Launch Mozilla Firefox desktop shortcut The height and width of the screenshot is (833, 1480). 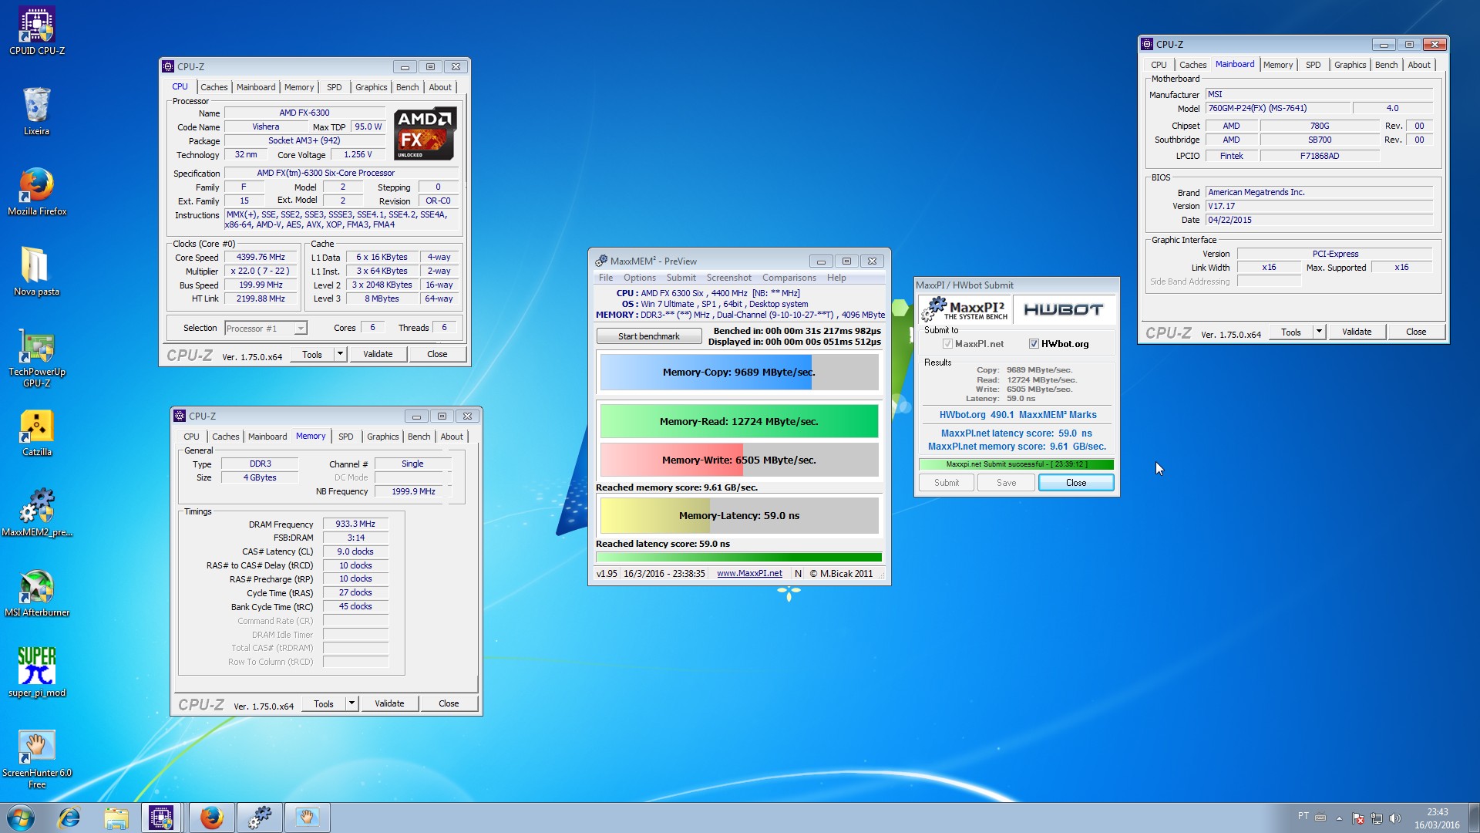tap(36, 191)
